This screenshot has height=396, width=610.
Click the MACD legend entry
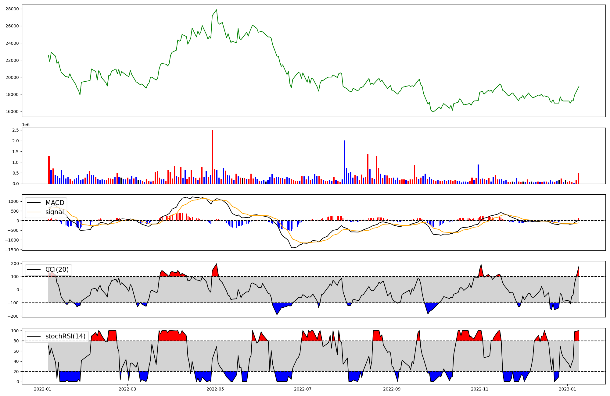(x=55, y=203)
